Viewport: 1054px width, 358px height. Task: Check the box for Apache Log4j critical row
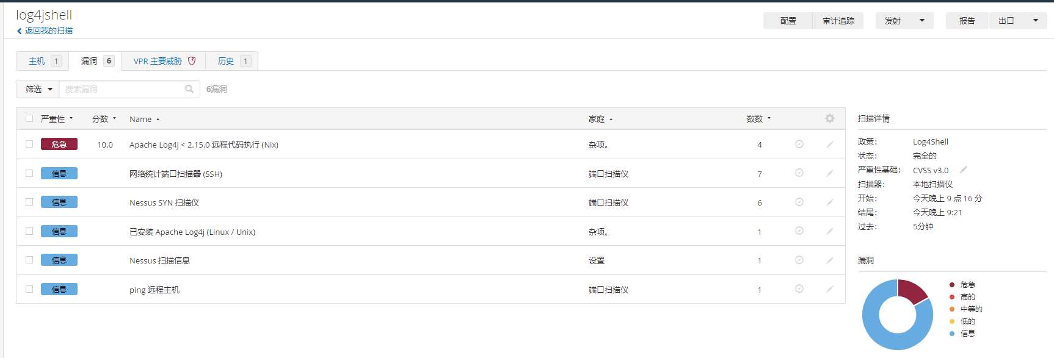click(x=29, y=144)
